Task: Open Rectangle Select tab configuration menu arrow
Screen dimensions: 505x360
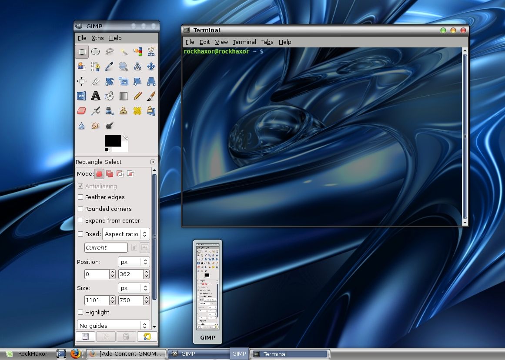Action: pyautogui.click(x=153, y=162)
